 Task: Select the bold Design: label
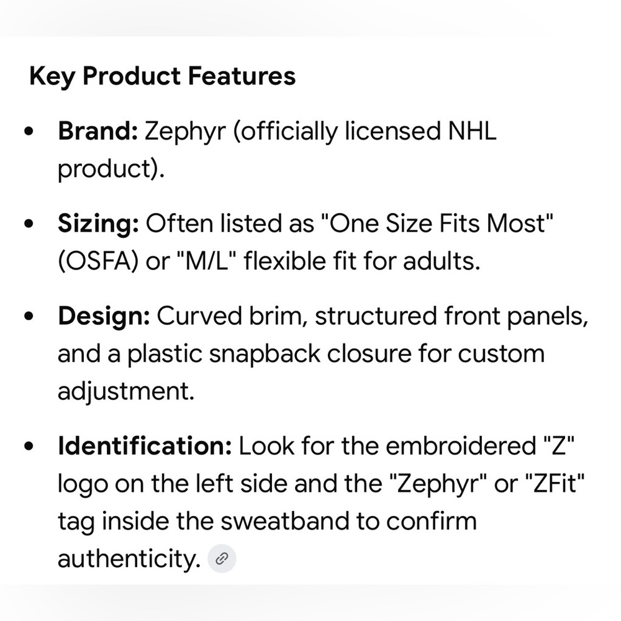(104, 317)
